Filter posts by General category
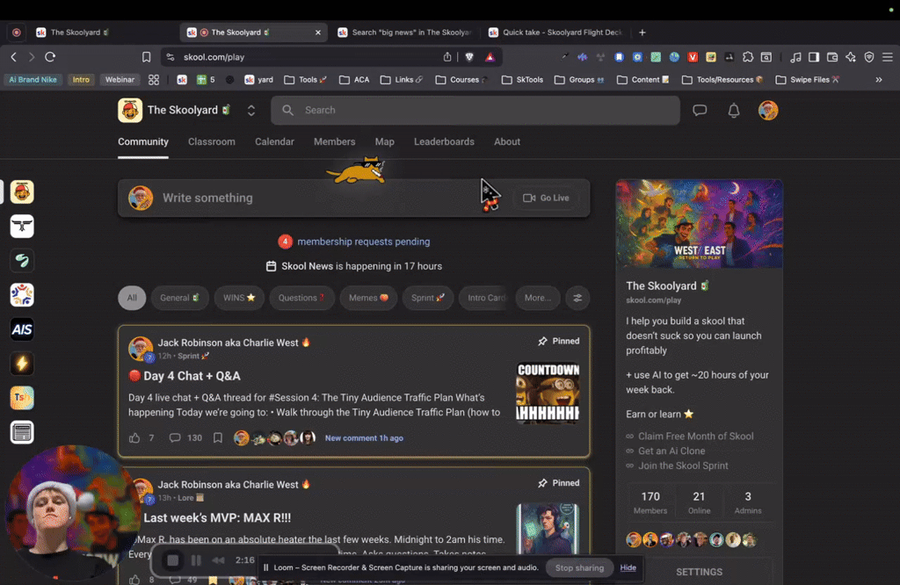The height and width of the screenshot is (585, 900). tap(179, 298)
